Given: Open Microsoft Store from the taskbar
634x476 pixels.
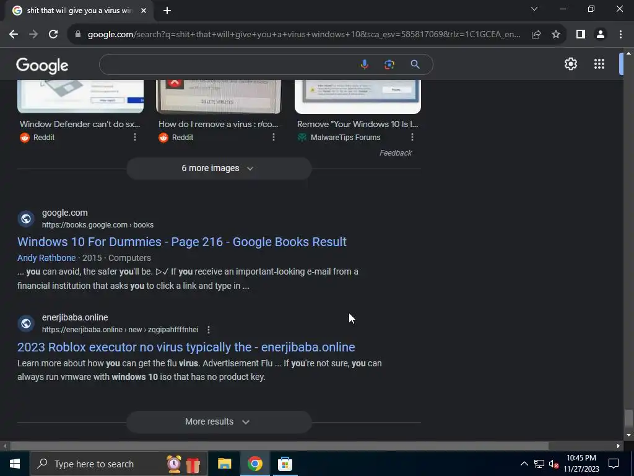Looking at the screenshot, I should tap(285, 464).
